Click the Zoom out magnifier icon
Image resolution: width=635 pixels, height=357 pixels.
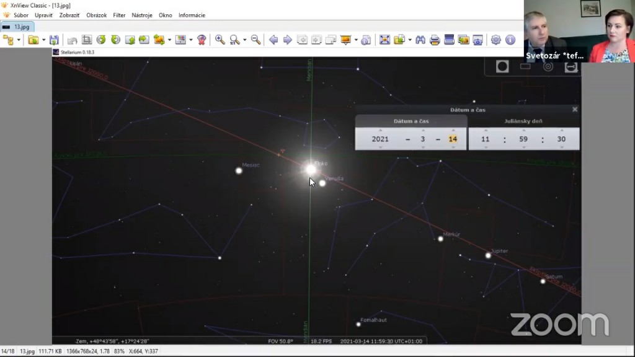pyautogui.click(x=255, y=40)
